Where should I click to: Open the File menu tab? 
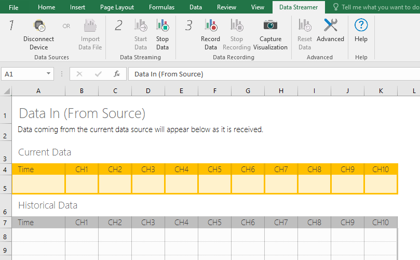click(13, 7)
